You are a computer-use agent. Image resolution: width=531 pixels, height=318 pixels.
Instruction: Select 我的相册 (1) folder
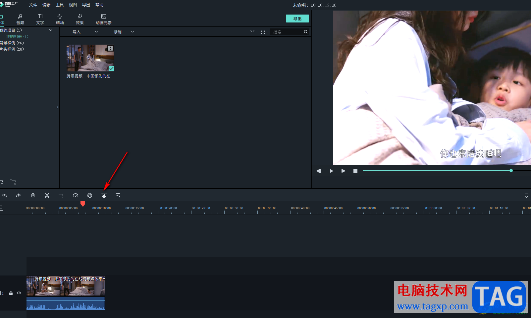pos(17,37)
